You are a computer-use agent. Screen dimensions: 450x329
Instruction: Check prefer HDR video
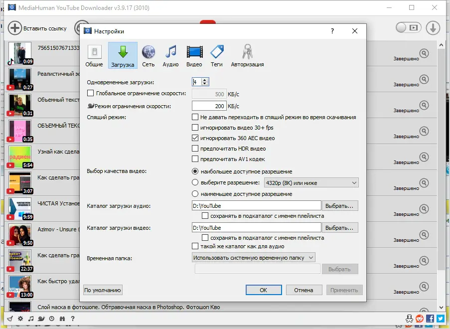click(195, 149)
